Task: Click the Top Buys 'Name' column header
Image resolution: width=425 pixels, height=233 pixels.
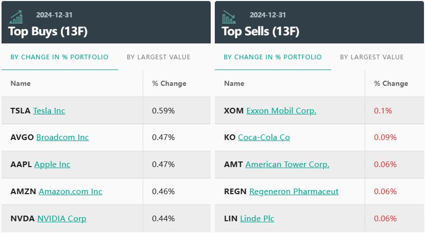Action: pyautogui.click(x=20, y=83)
